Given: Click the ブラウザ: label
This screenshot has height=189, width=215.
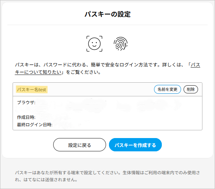Looking at the screenshot, I should [26, 102].
